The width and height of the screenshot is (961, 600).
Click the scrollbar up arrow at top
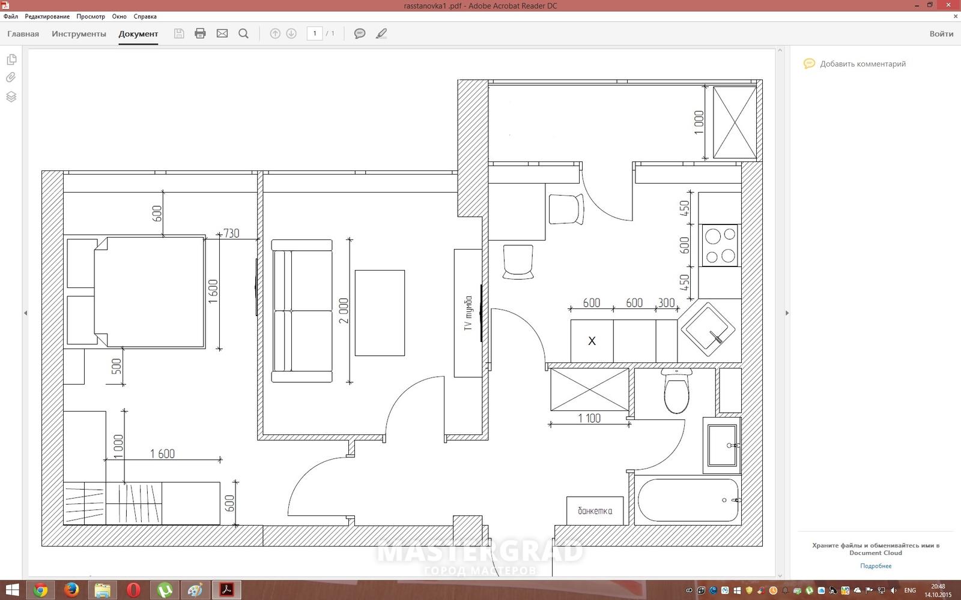coord(780,50)
